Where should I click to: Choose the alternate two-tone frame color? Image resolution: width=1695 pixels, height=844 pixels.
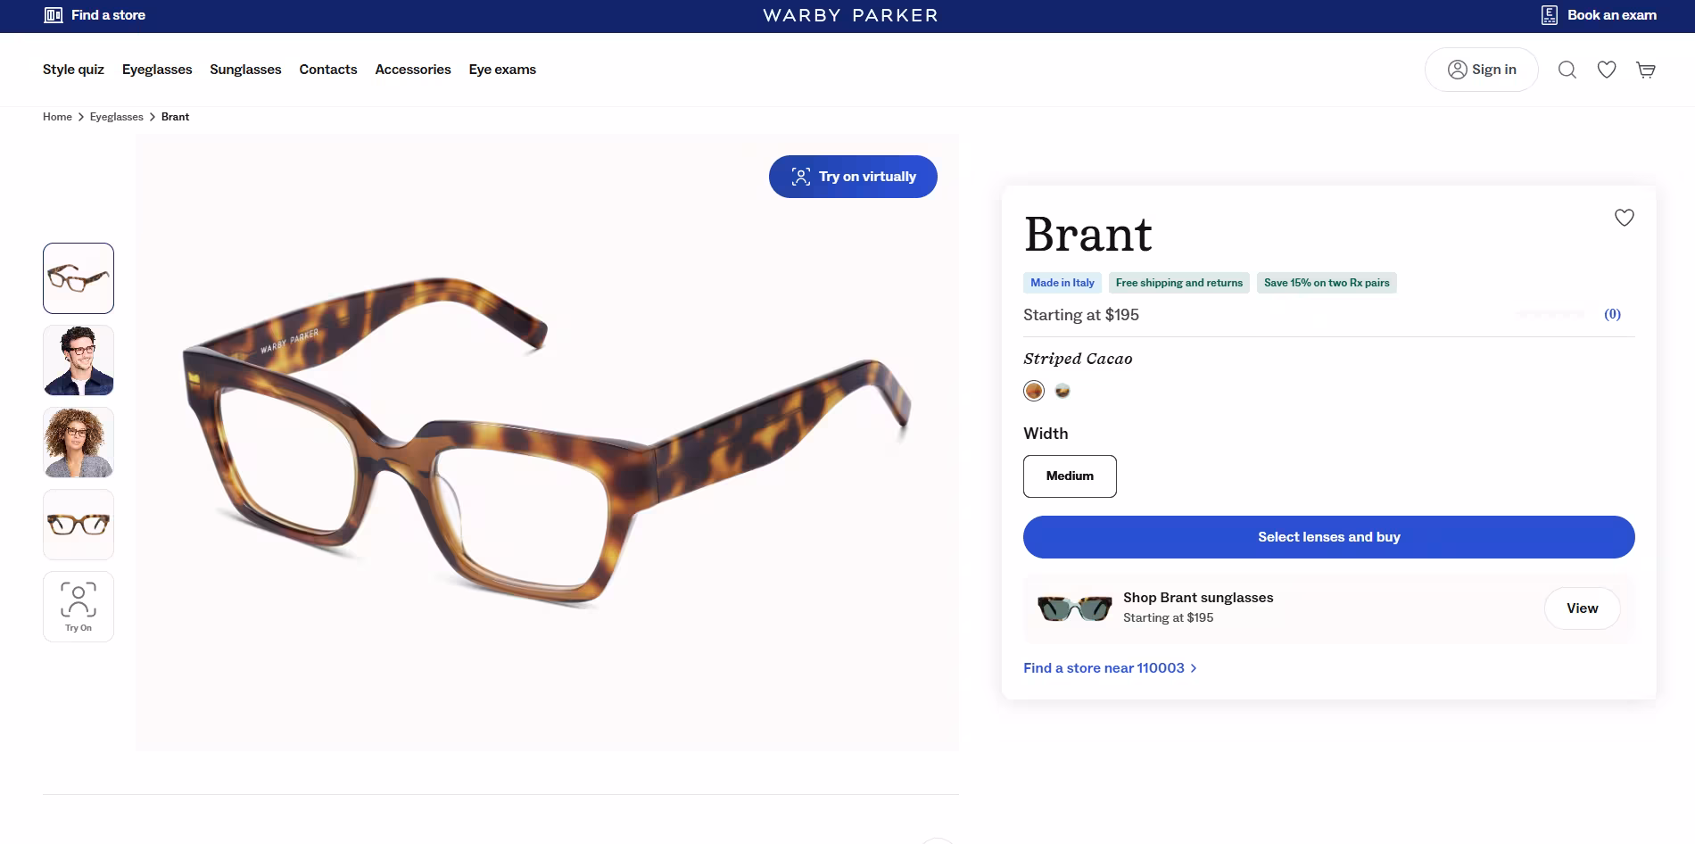[x=1062, y=391]
